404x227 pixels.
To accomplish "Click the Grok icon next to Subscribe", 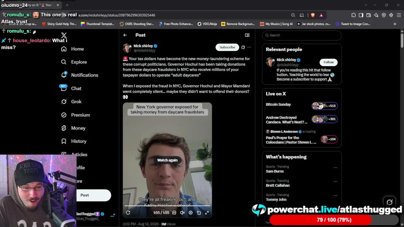I will 243,47.
